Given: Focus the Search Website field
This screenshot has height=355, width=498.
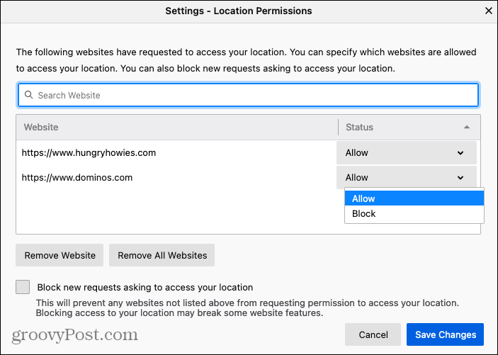Looking at the screenshot, I should pos(249,95).
